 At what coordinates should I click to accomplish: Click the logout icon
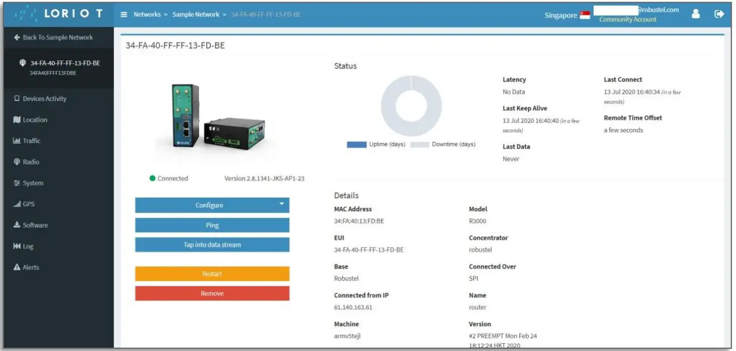click(720, 15)
